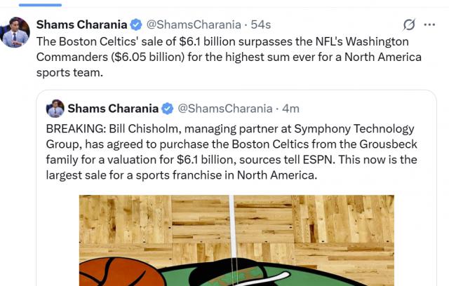
Task: Open the 4m timestamp of quoted tweet
Action: tap(289, 109)
